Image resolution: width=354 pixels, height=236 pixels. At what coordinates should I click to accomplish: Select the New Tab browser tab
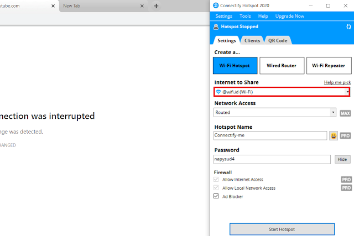[103, 6]
